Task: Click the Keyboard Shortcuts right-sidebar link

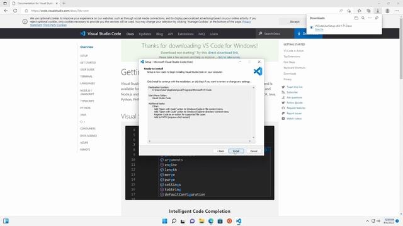Action: (294, 68)
